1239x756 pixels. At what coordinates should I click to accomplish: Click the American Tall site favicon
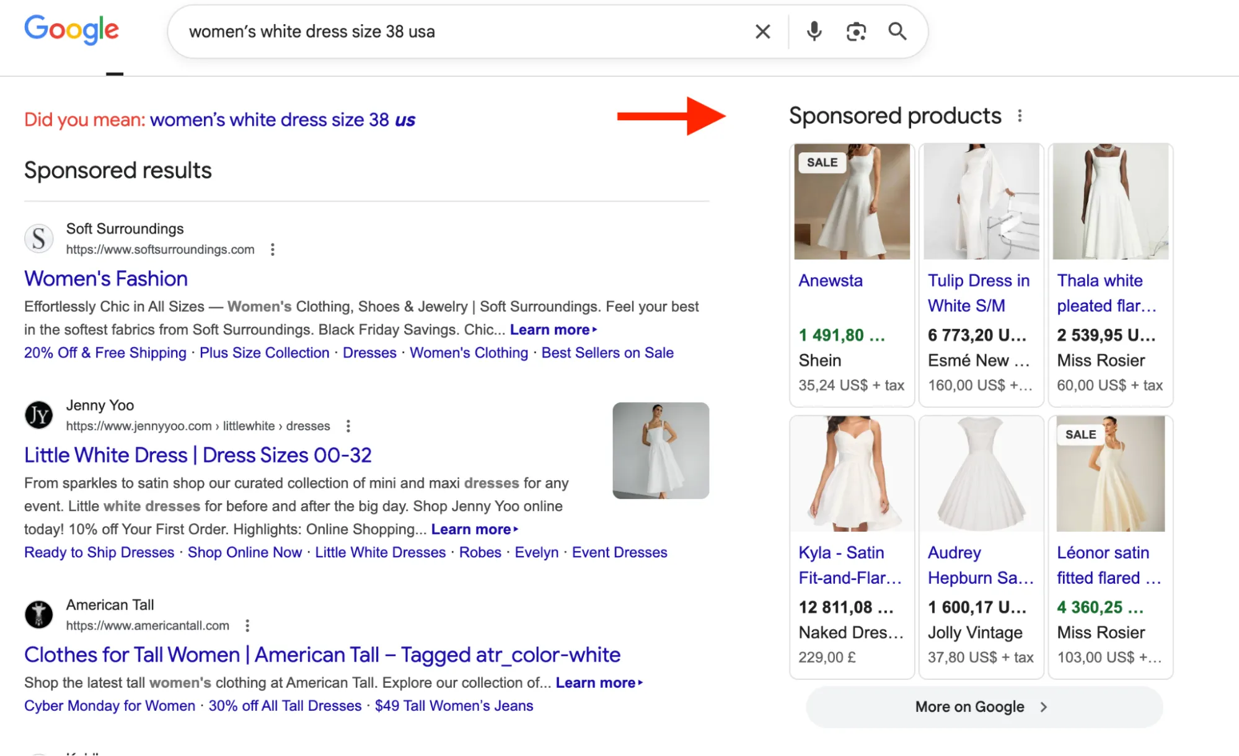pos(39,615)
